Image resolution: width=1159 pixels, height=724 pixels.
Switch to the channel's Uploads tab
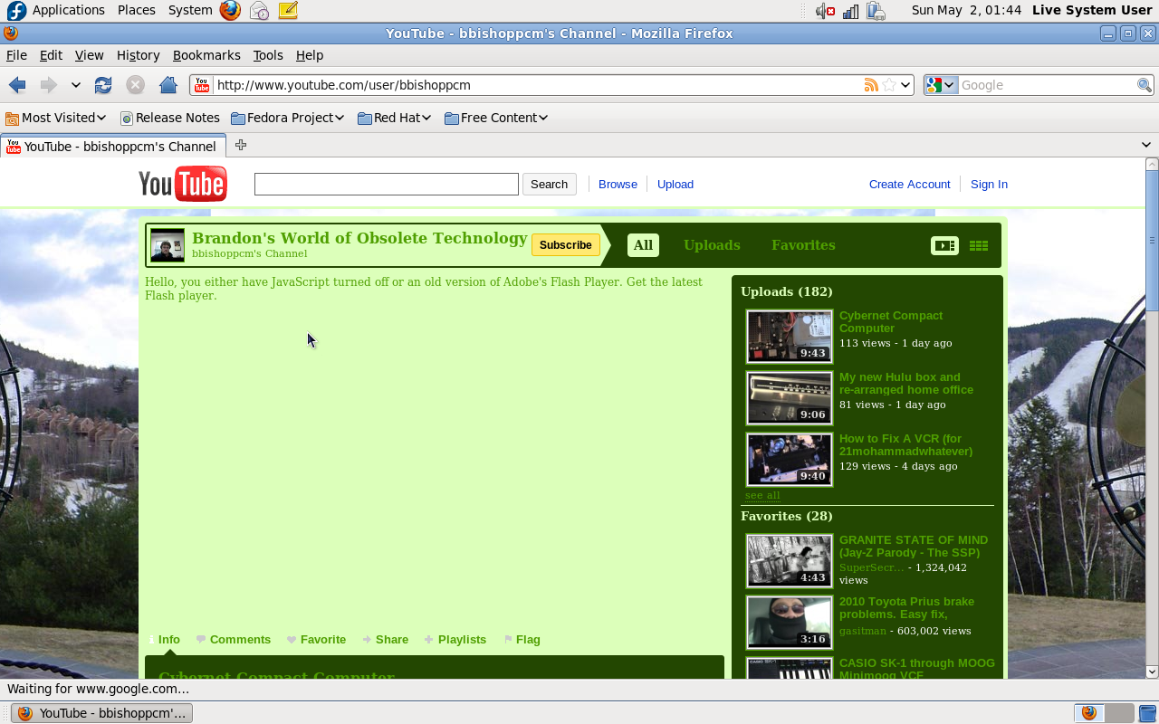[x=712, y=245]
